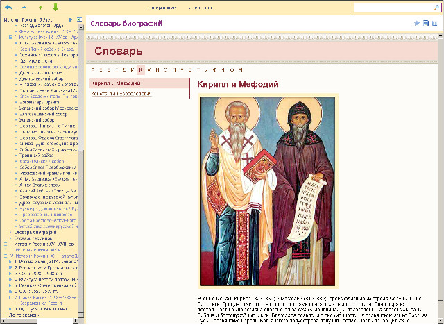Add page to favorites with the star icon
This screenshot has height=325, width=444.
[416, 23]
